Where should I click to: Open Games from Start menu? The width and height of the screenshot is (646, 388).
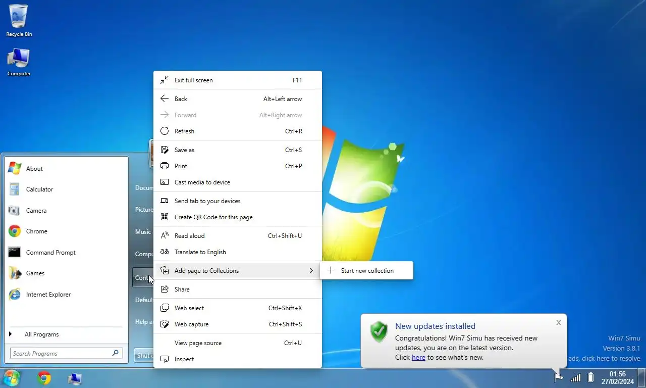point(66,273)
